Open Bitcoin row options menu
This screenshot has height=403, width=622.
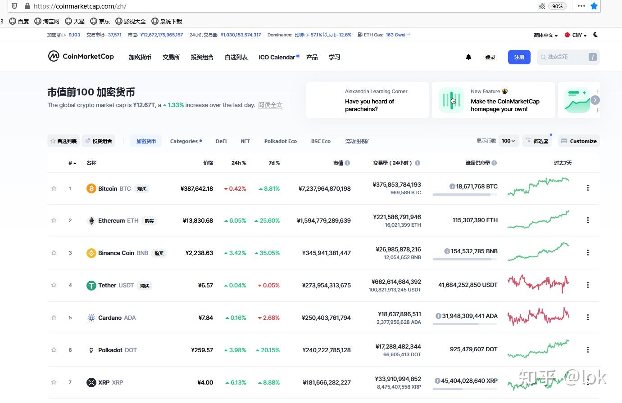588,188
